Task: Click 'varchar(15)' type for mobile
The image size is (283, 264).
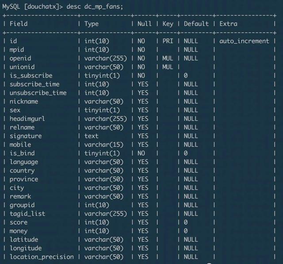Action: coord(103,145)
